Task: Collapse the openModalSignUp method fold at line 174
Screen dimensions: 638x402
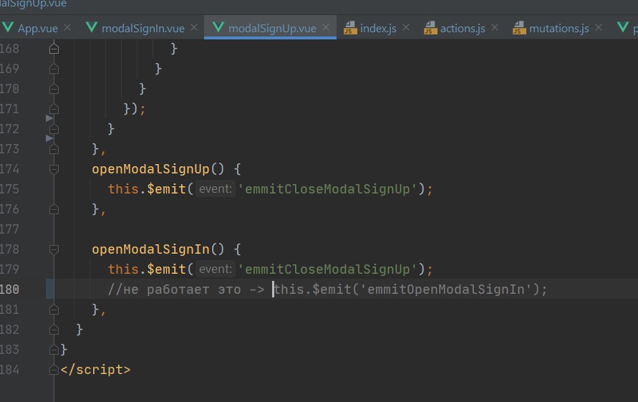Action: tap(54, 169)
